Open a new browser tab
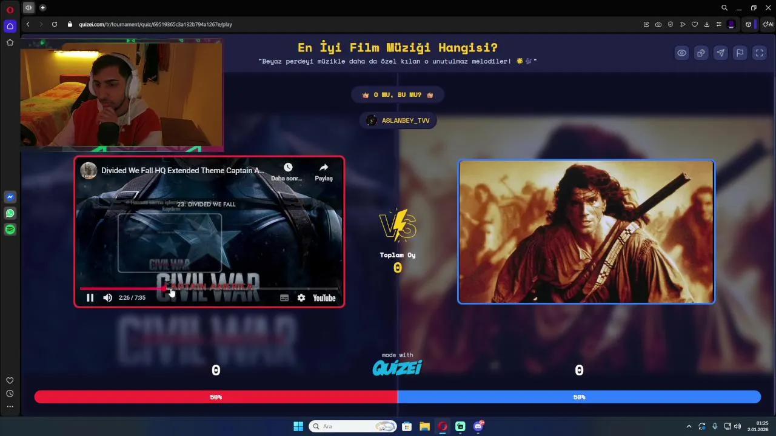 coord(42,8)
